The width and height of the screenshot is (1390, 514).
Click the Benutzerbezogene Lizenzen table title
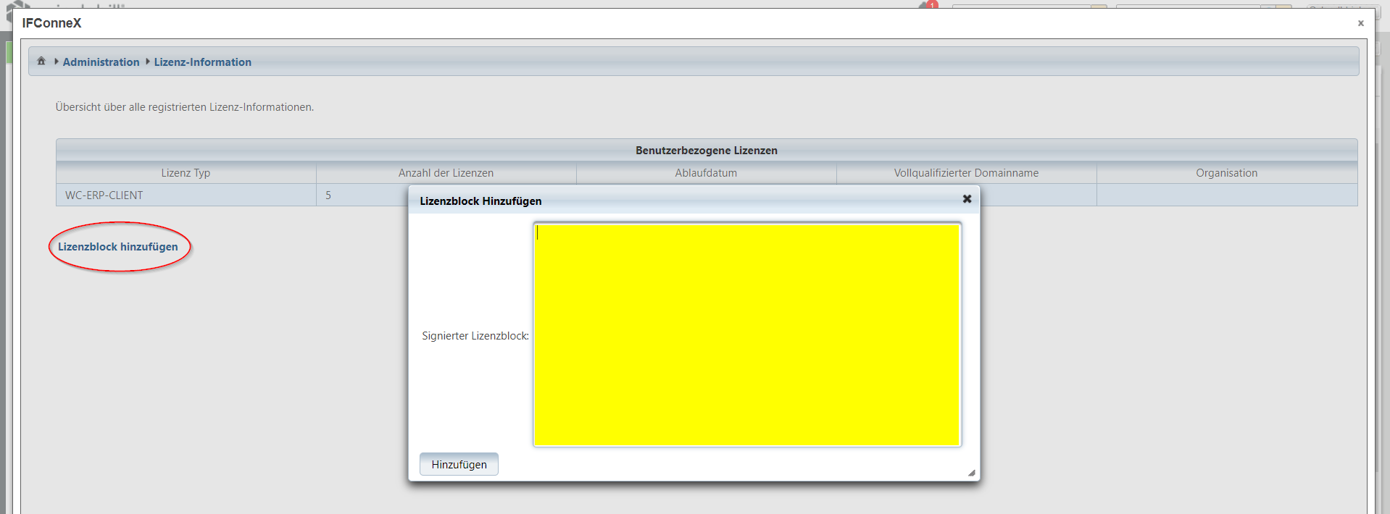tap(706, 151)
